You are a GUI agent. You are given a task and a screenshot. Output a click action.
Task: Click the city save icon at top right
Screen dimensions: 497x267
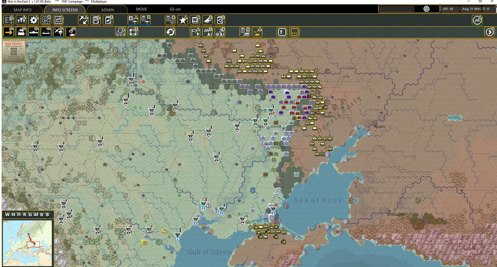[x=477, y=20]
